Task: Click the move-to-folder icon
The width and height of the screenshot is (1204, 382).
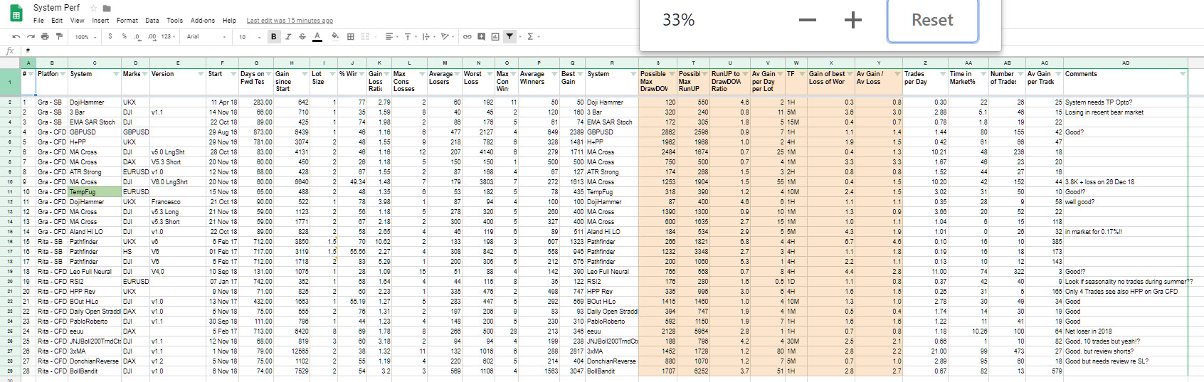Action: [x=107, y=8]
